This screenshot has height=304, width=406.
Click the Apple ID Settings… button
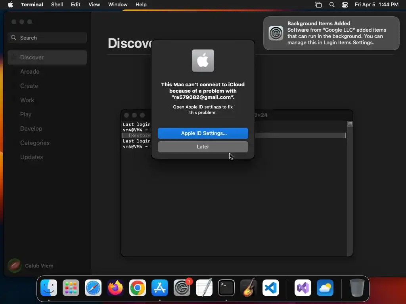click(203, 133)
